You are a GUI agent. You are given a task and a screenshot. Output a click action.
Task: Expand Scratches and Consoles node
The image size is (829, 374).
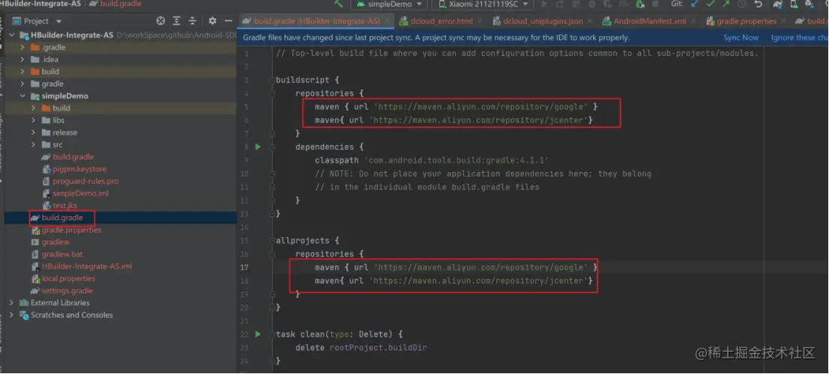click(x=12, y=315)
